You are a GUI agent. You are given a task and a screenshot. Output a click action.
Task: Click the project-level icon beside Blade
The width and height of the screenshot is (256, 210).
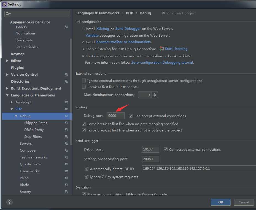(x=66, y=185)
